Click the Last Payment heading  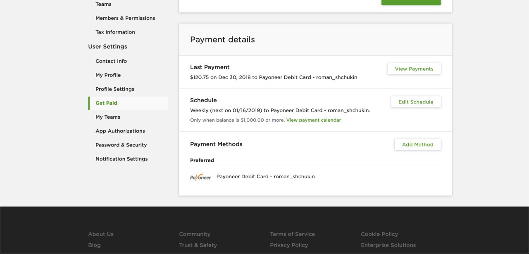pos(210,67)
